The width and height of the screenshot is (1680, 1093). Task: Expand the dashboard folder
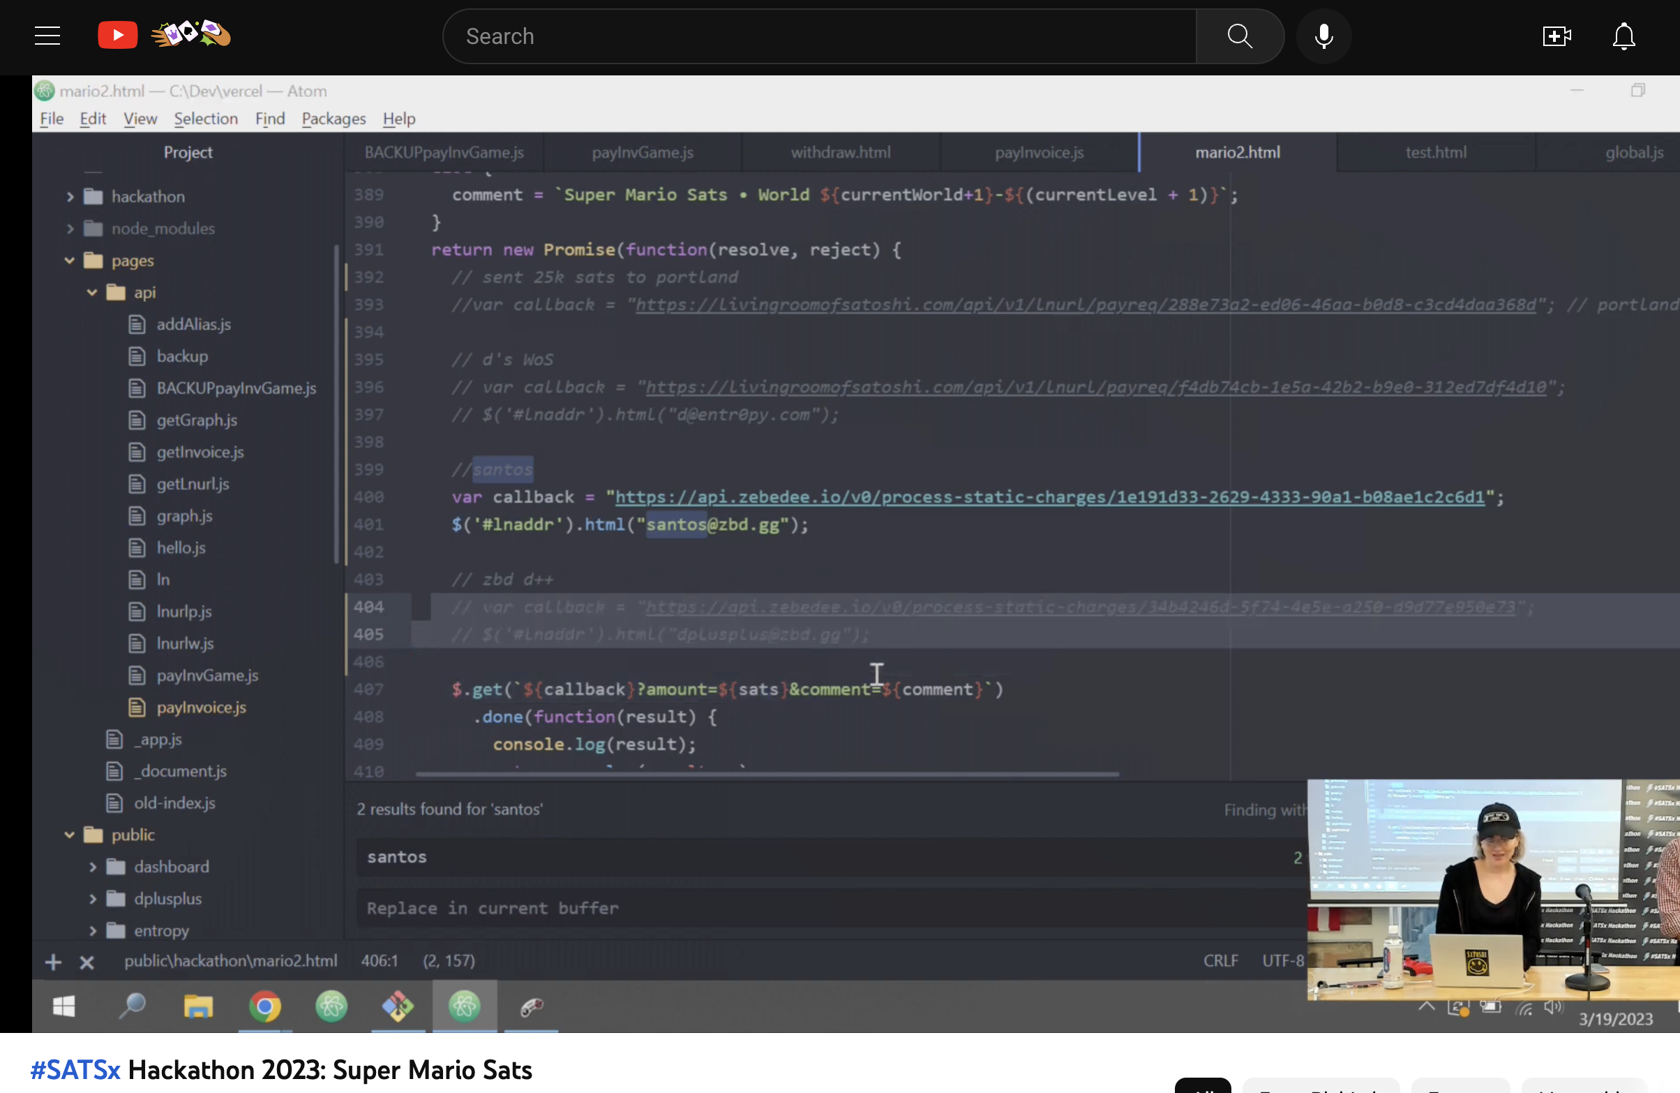coord(93,867)
